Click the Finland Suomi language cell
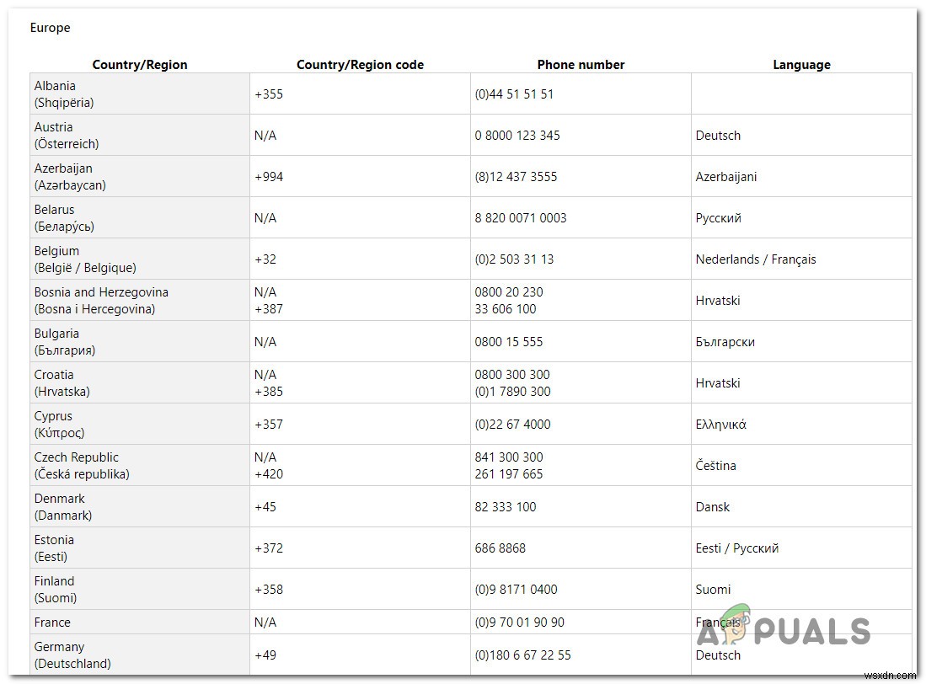This screenshot has height=684, width=926. pos(713,590)
